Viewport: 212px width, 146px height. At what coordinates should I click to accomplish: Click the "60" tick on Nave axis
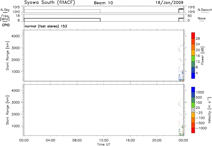pyautogui.click(x=190, y=16)
